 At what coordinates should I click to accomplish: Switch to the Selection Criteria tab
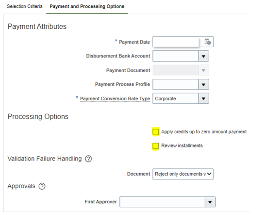click(25, 6)
